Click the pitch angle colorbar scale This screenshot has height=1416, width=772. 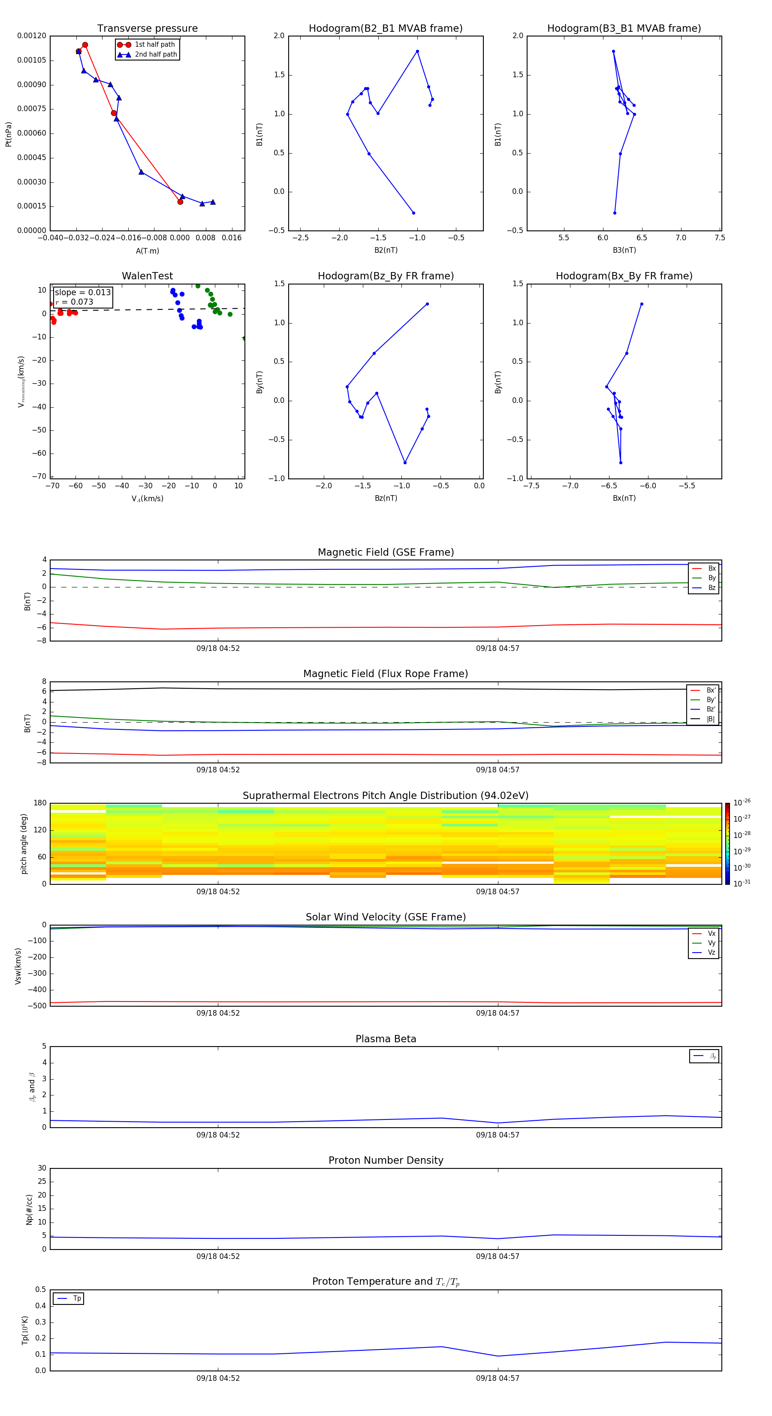pos(727,844)
